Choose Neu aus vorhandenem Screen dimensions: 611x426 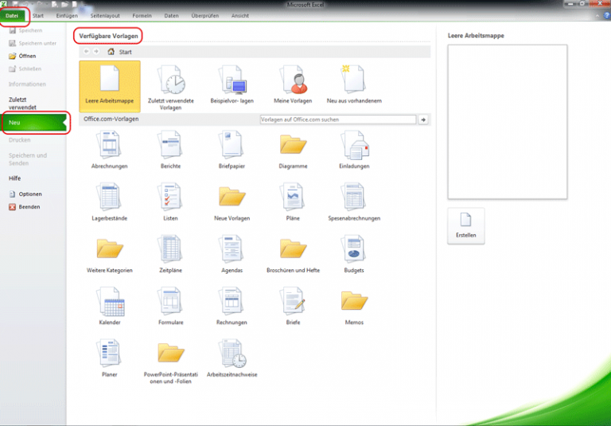(354, 82)
